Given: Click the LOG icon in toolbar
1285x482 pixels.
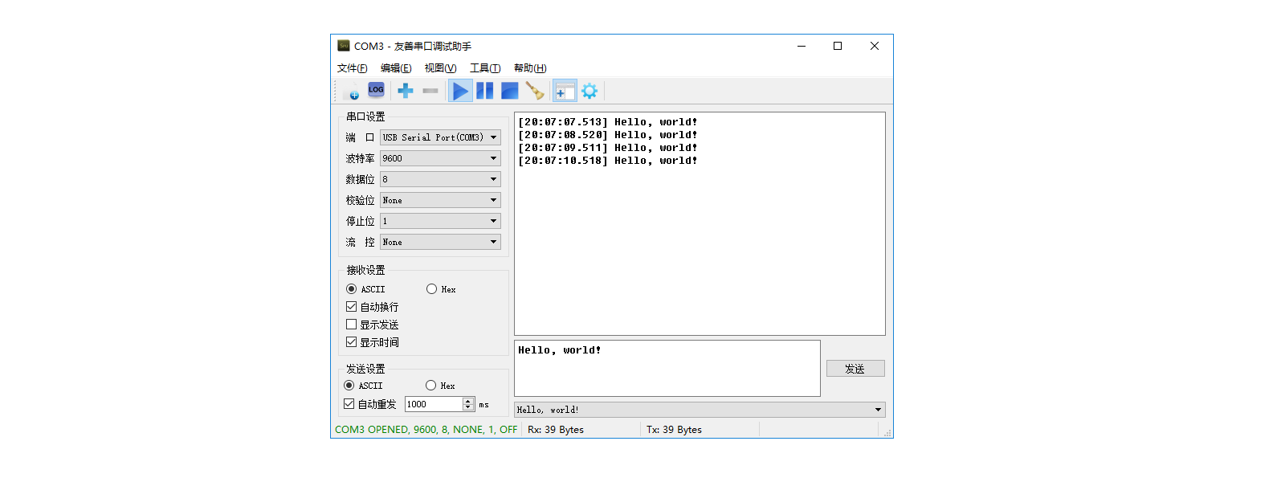Looking at the screenshot, I should [376, 90].
